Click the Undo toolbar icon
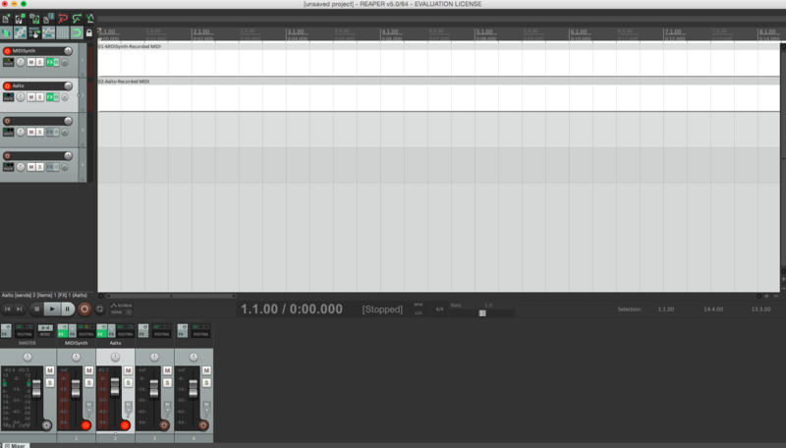This screenshot has width=786, height=448. (62, 19)
